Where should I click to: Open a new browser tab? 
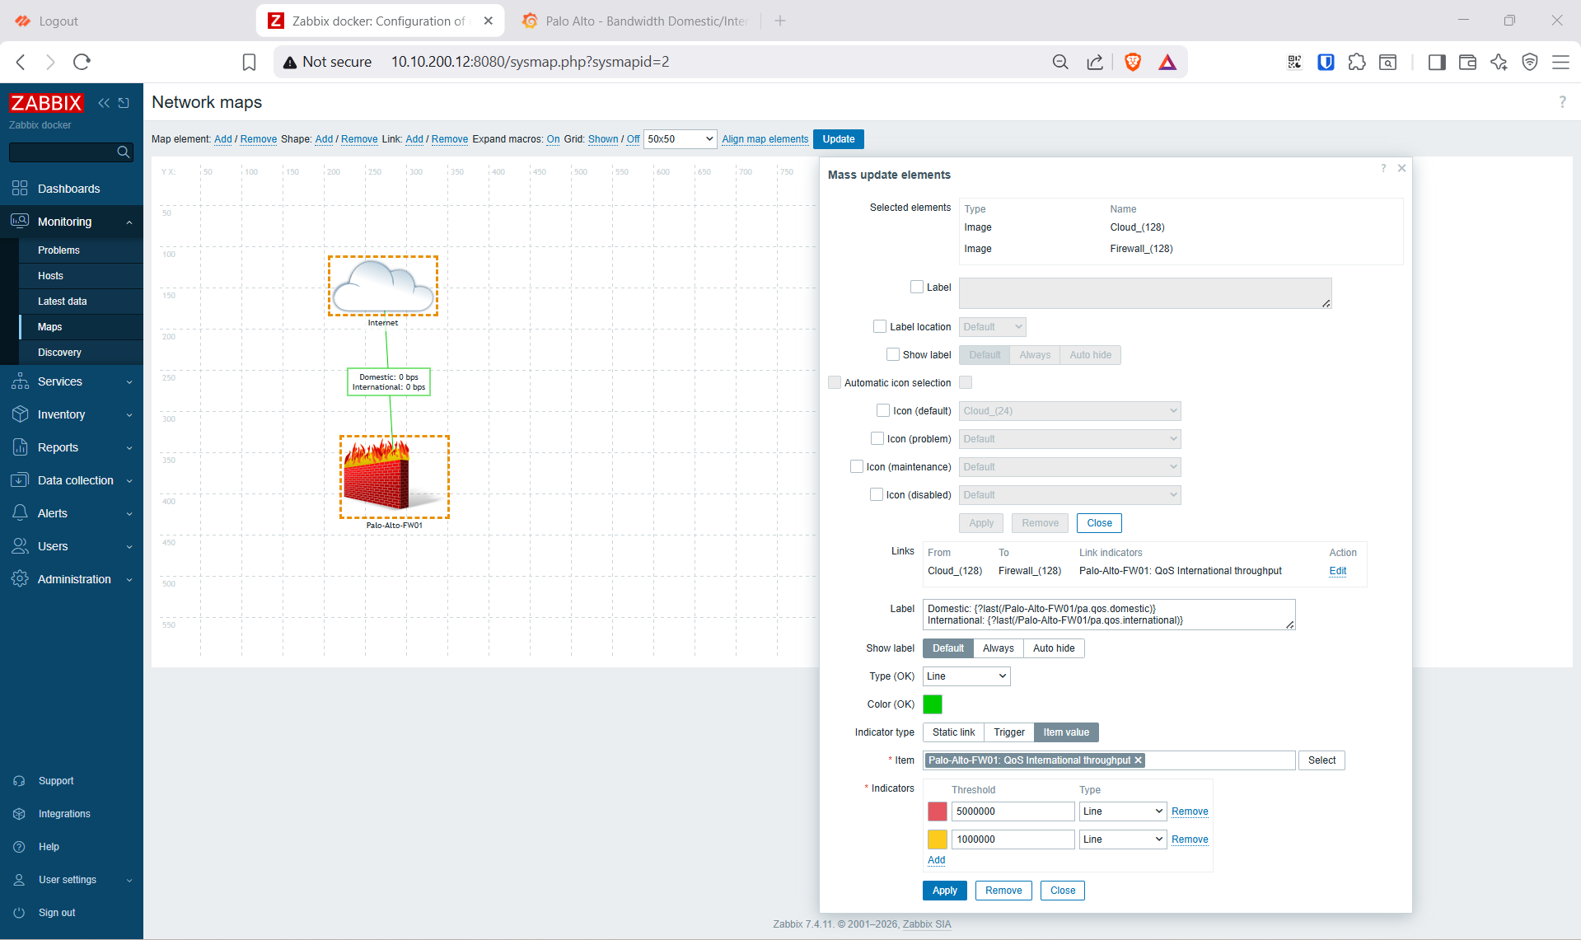click(780, 21)
